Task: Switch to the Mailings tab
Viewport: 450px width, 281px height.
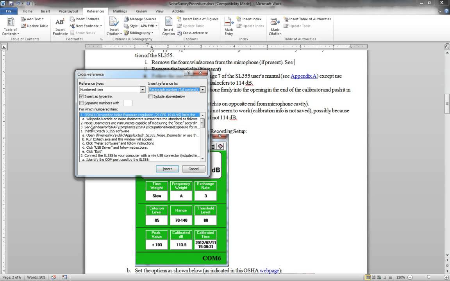Action: pyautogui.click(x=120, y=11)
